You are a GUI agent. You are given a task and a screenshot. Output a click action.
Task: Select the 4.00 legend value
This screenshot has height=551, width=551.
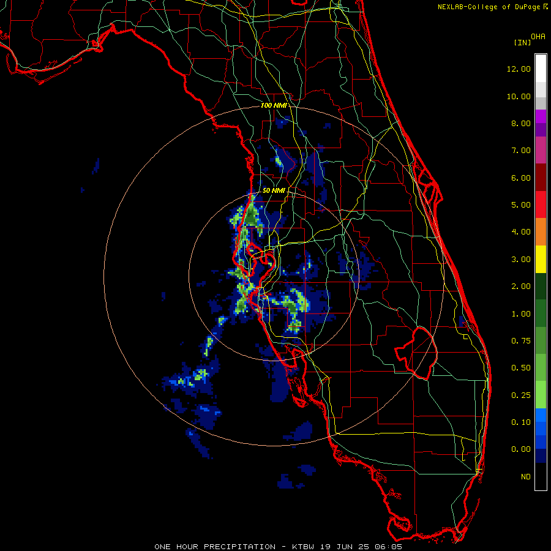pyautogui.click(x=521, y=232)
